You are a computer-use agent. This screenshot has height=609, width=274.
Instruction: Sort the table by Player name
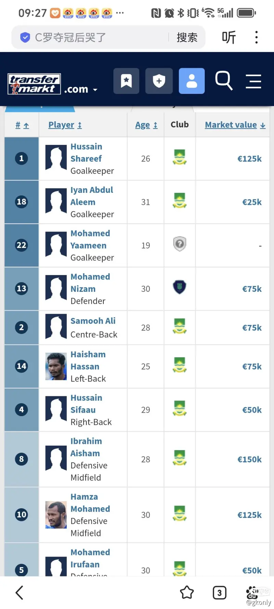(x=65, y=125)
